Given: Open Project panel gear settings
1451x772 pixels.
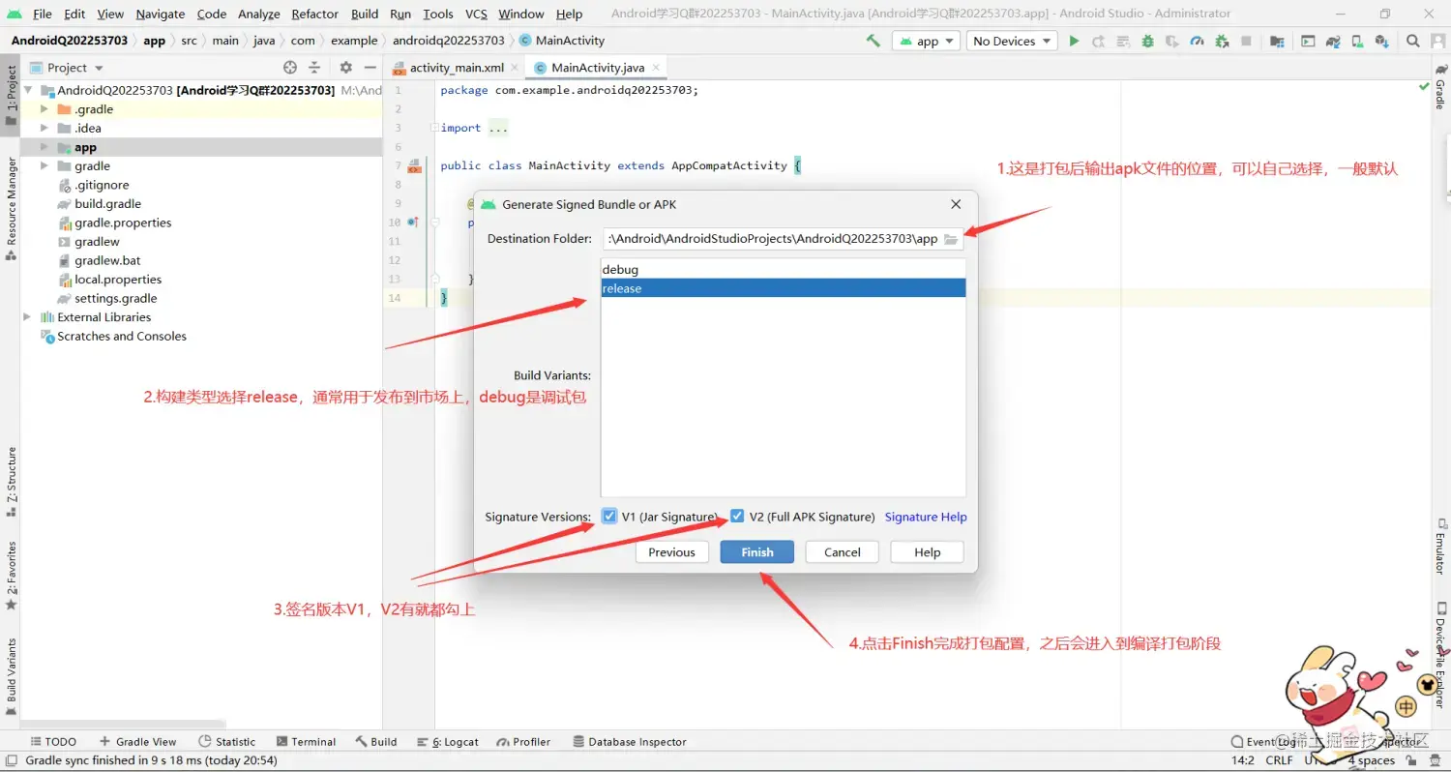Looking at the screenshot, I should (x=345, y=67).
